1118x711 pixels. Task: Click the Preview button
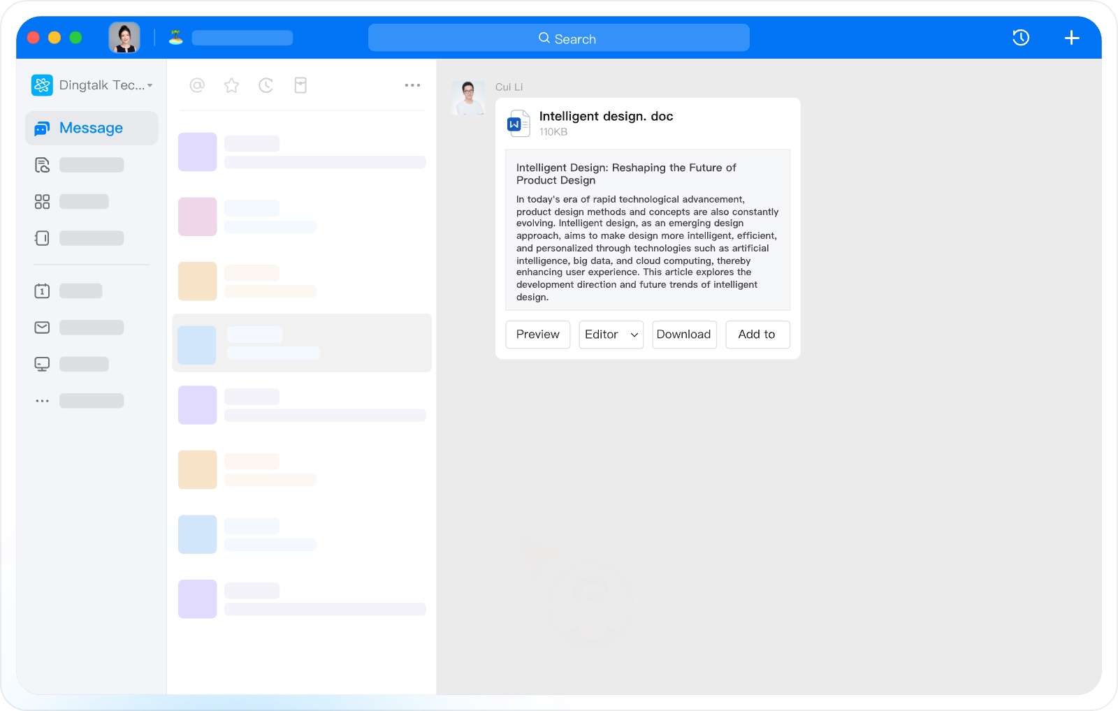(538, 335)
